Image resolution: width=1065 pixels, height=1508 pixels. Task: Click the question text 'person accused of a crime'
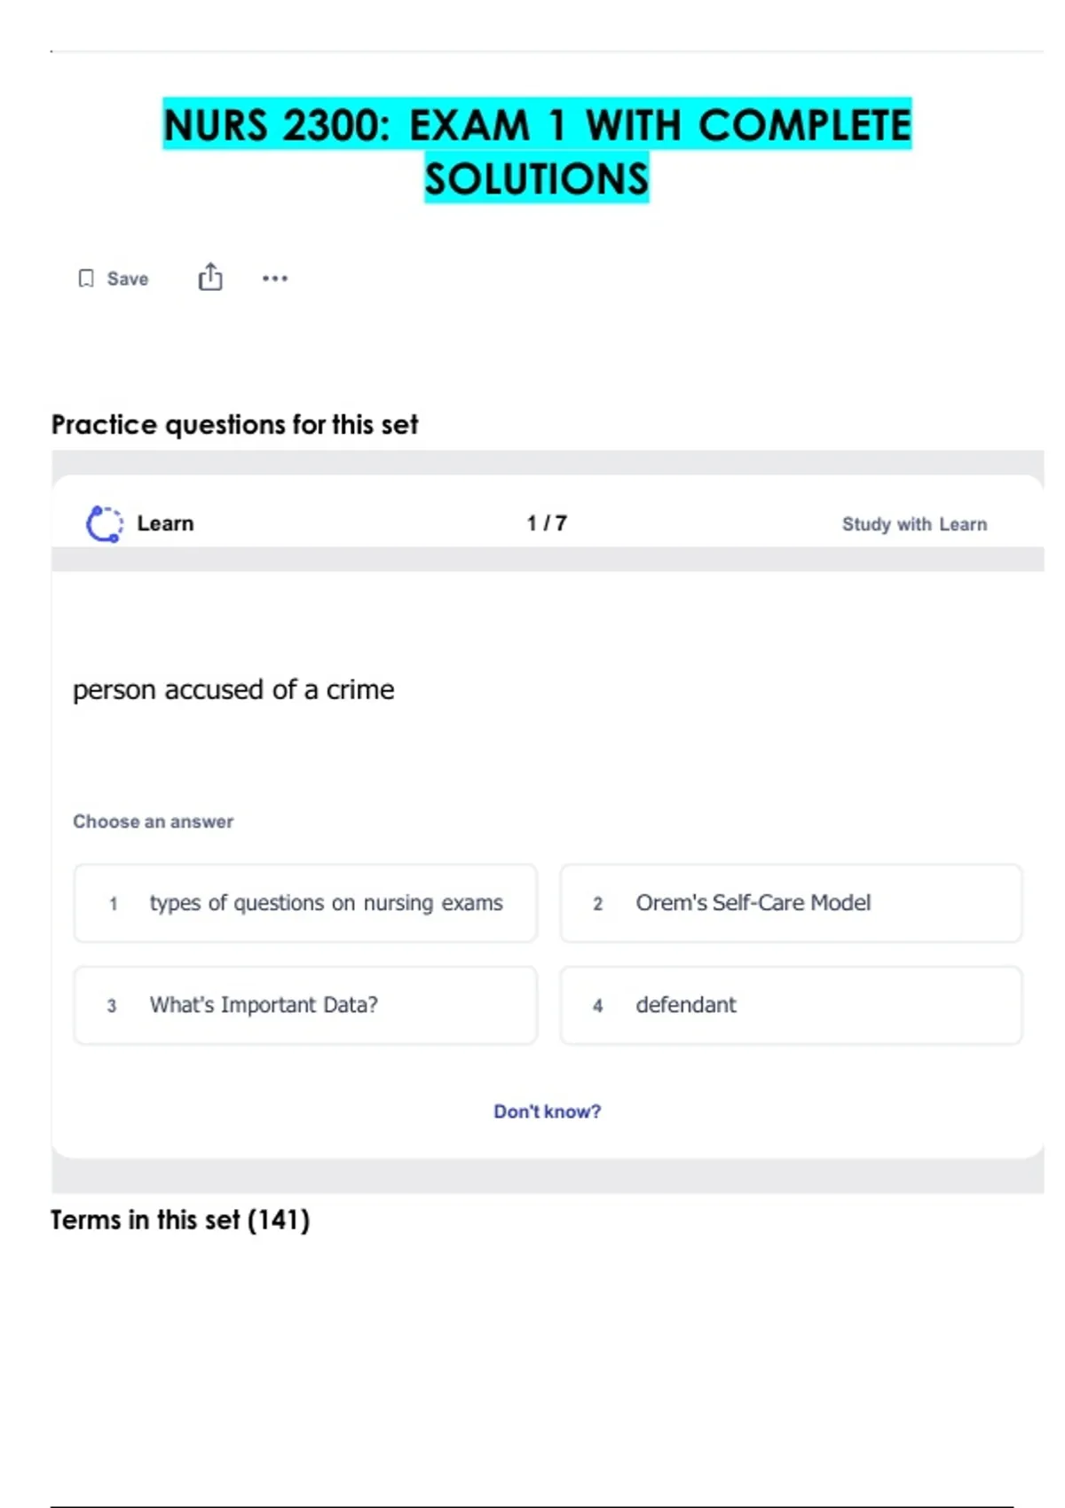pyautogui.click(x=233, y=690)
